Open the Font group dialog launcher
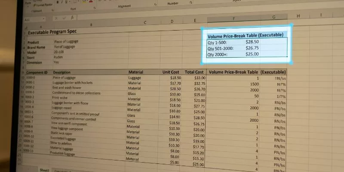 (x=95, y=8)
